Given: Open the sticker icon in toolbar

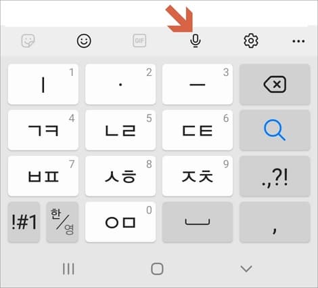Looking at the screenshot, I should (x=28, y=41).
